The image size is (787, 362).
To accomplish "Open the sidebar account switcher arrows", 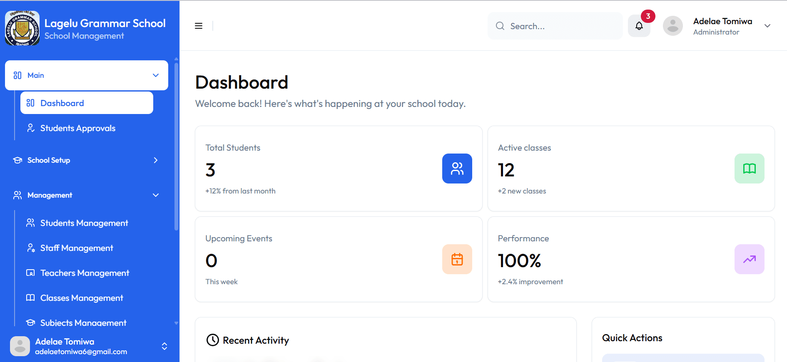I will [164, 346].
